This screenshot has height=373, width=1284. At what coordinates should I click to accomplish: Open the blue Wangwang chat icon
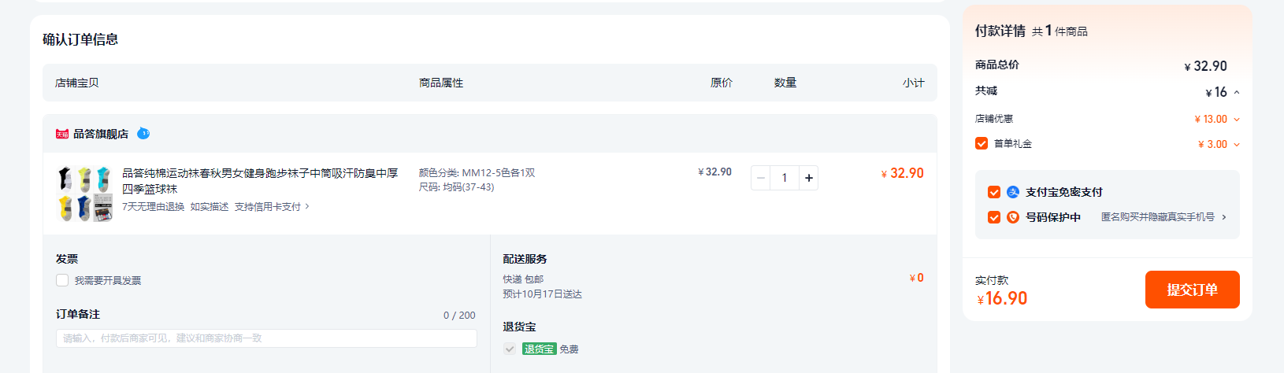pos(143,134)
